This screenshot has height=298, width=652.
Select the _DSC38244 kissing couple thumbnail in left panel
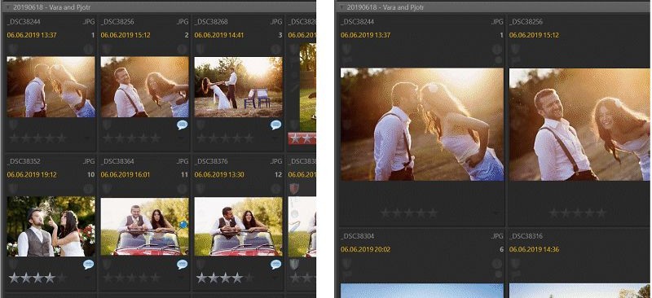tap(51, 87)
